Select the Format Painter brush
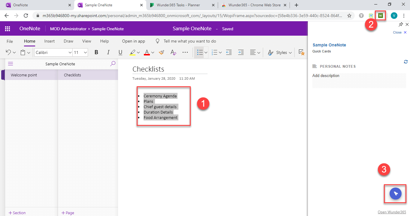The width and height of the screenshot is (410, 216). pyautogui.click(x=162, y=52)
